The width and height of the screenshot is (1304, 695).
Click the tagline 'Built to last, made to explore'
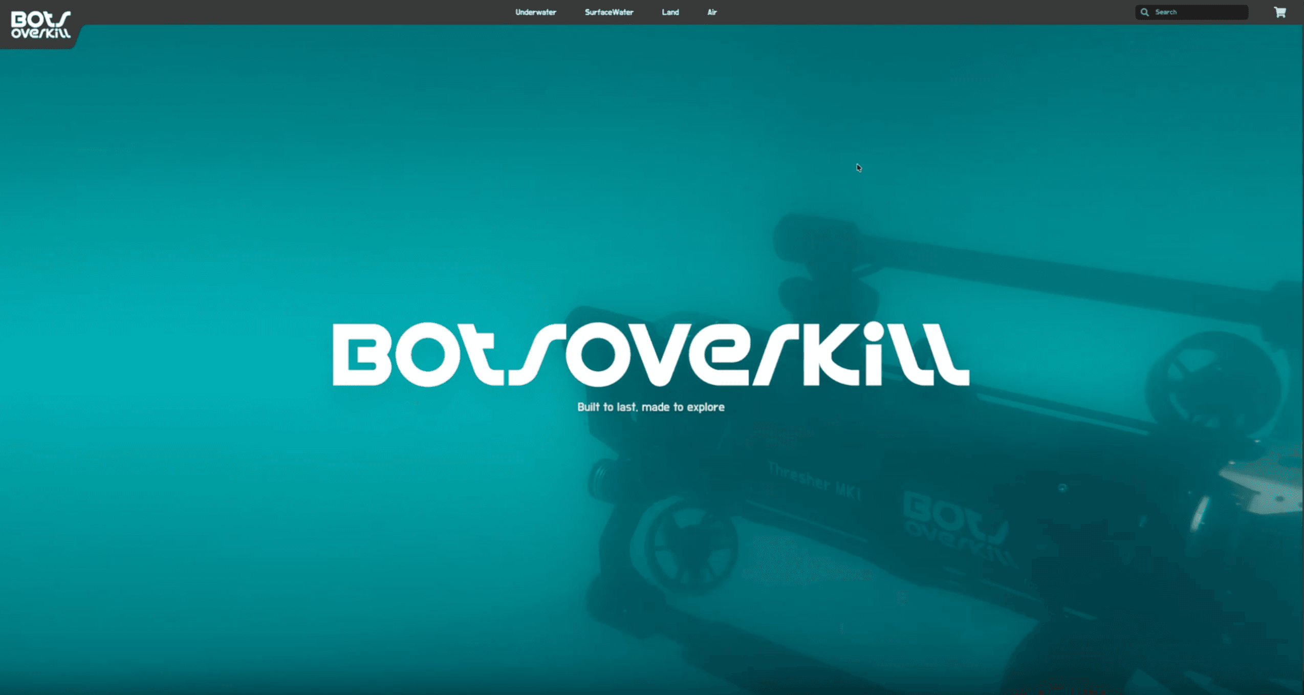(x=651, y=407)
